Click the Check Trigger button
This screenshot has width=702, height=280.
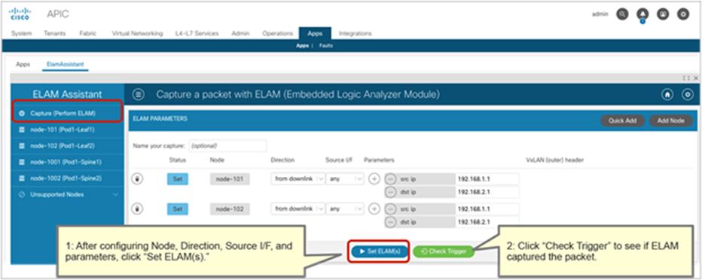coord(443,252)
